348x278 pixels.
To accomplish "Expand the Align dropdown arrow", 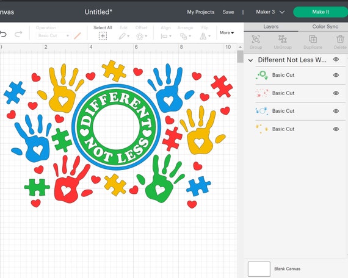I will pyautogui.click(x=170, y=36).
